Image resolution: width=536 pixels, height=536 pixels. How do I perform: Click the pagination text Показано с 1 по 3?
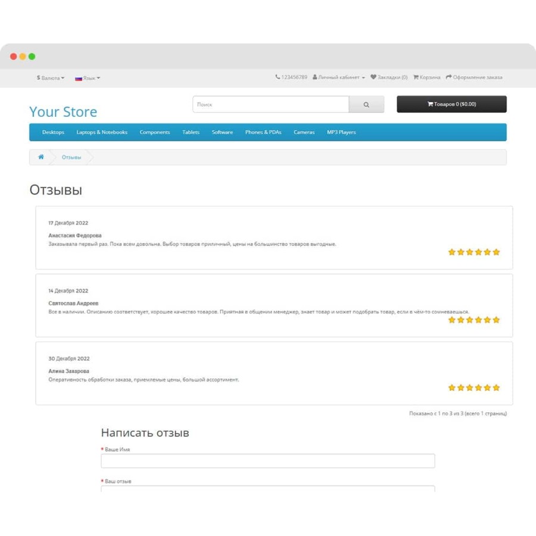pos(458,414)
